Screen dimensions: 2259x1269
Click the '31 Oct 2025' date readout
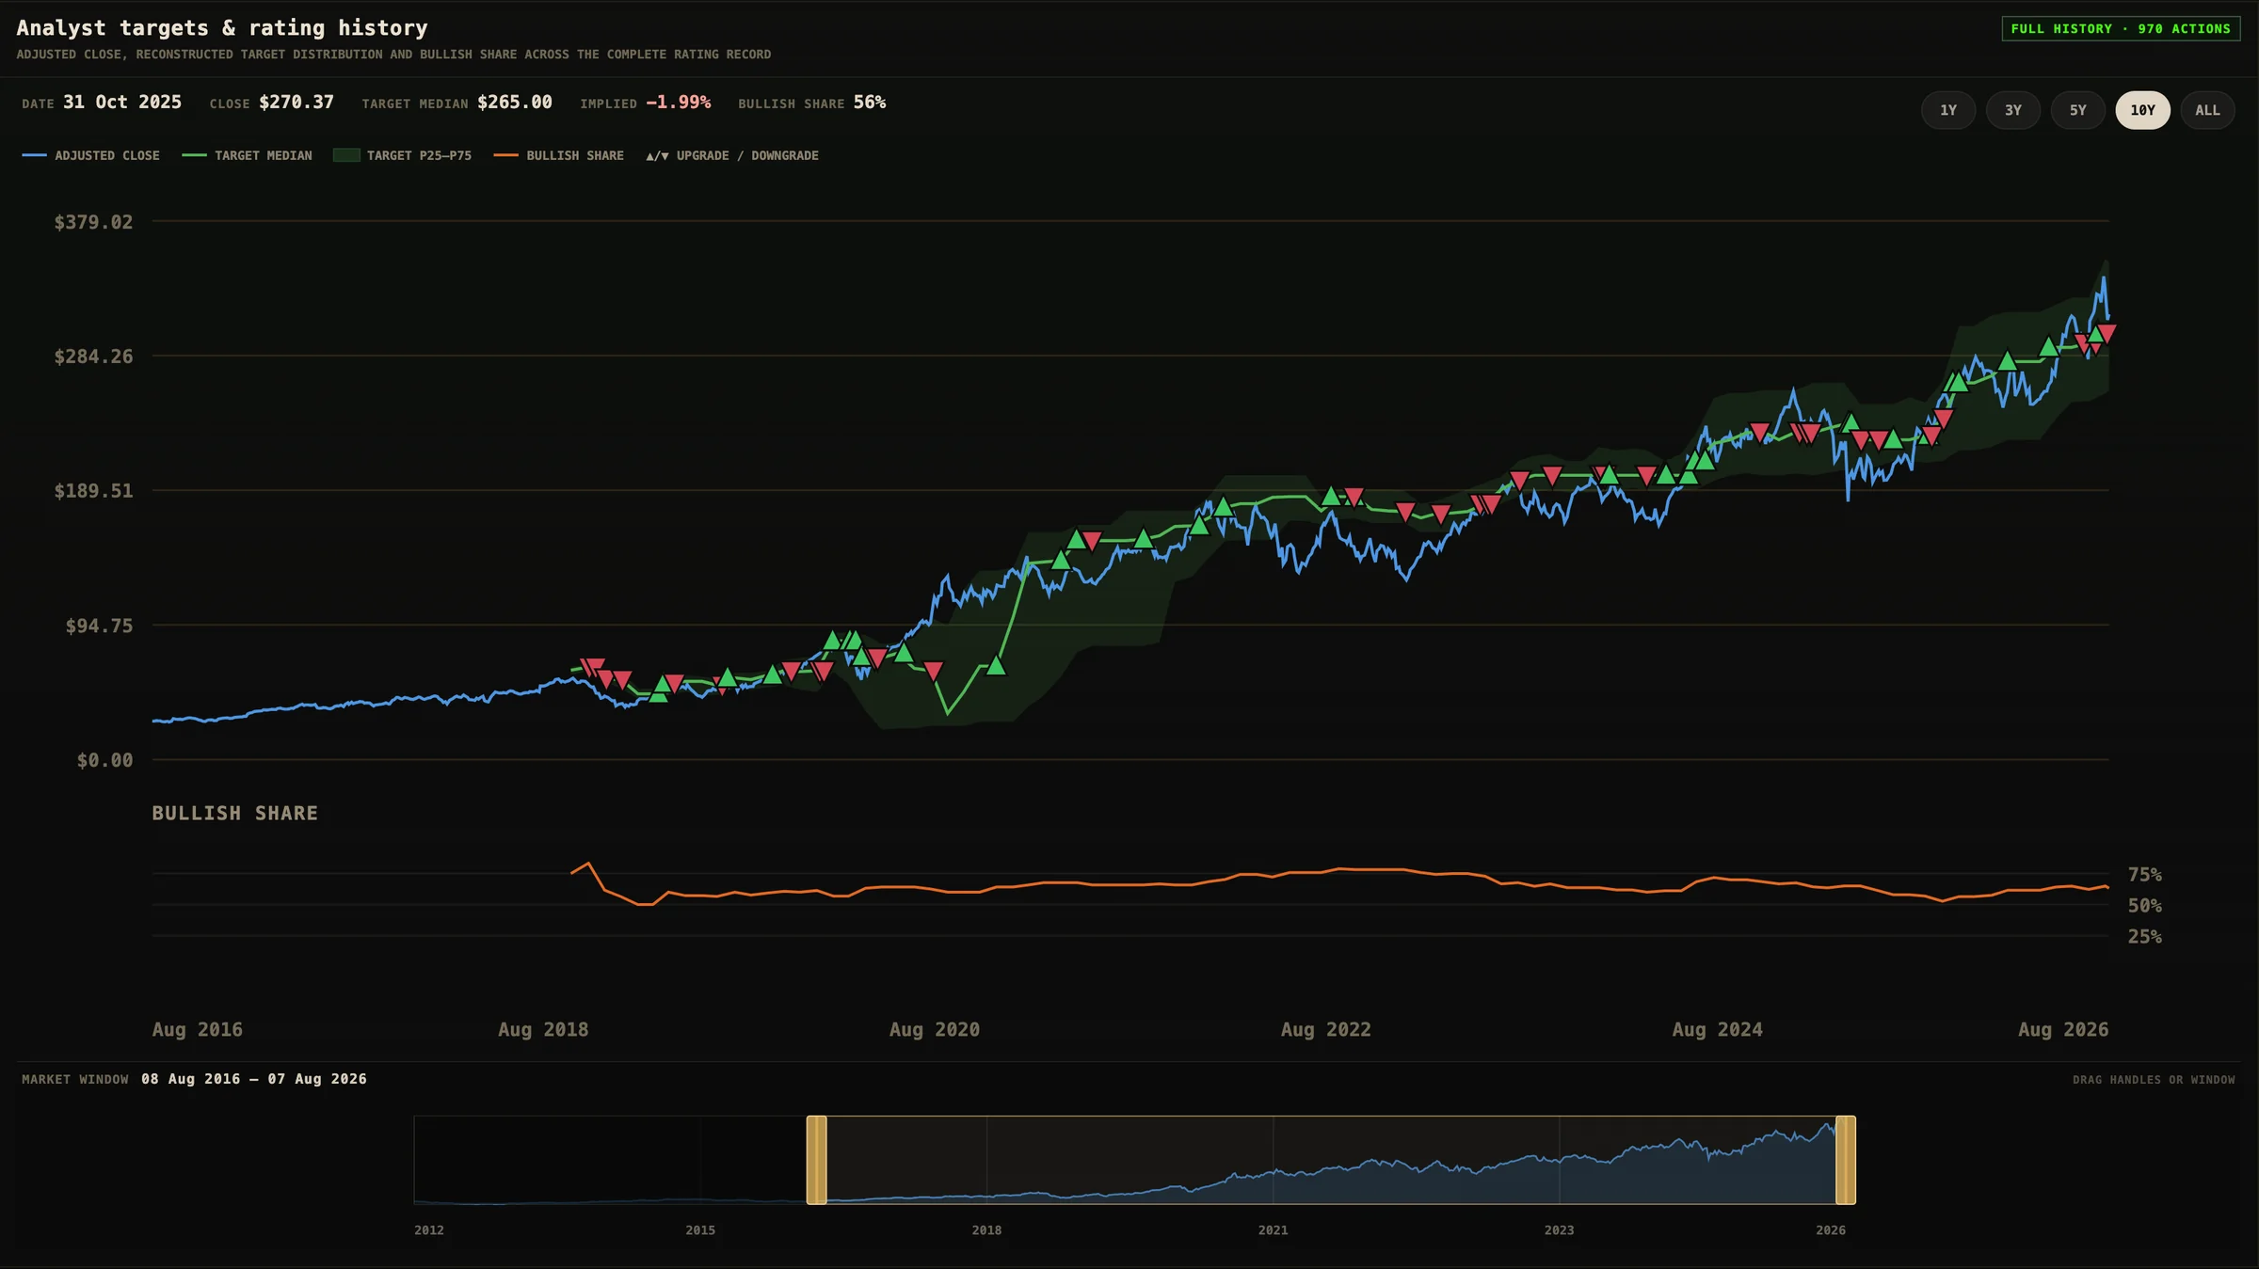tap(122, 102)
